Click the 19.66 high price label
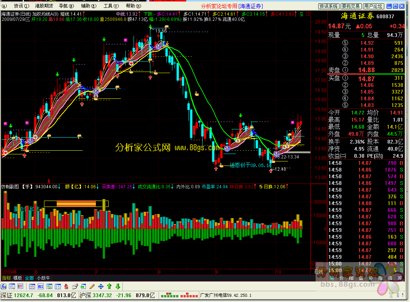Image resolution: width=410 pixels, height=302 pixels. [x=161, y=31]
